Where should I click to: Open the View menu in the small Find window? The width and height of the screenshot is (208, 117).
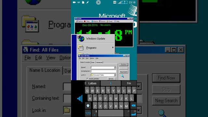coord(87,58)
